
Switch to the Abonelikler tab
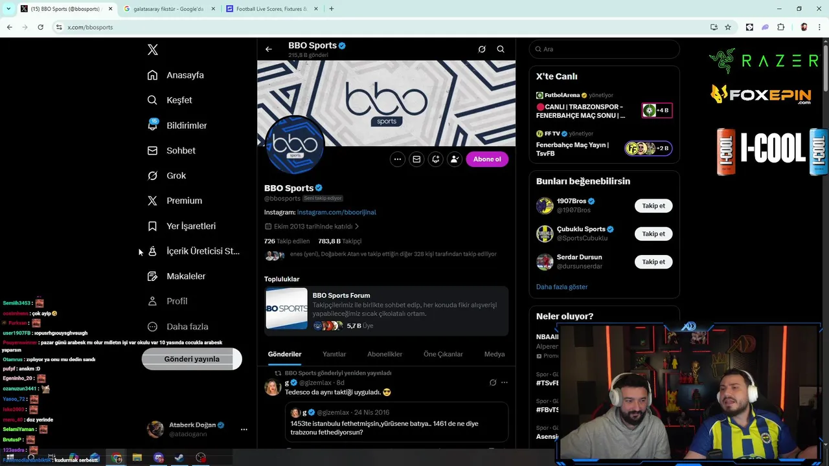click(x=385, y=354)
